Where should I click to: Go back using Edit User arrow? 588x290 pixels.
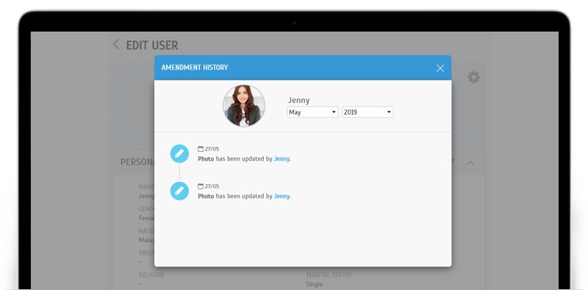tap(116, 45)
